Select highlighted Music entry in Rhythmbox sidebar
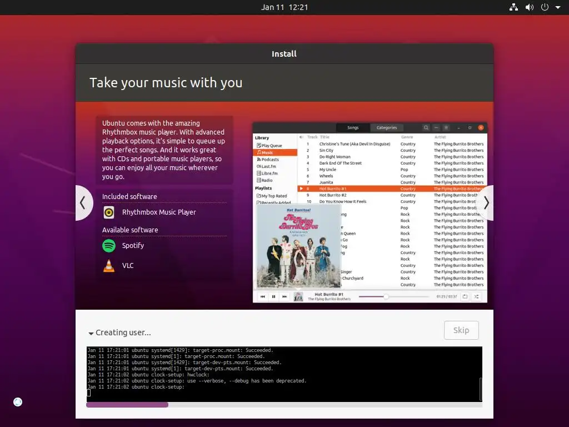The width and height of the screenshot is (569, 427). click(275, 152)
